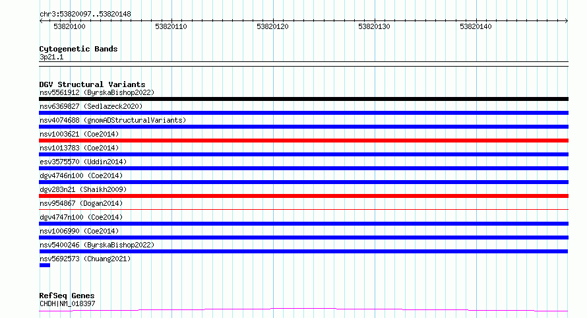Image resolution: width=587 pixels, height=318 pixels.
Task: Open variant label esv3575570 (Uddin2014)
Action: [x=83, y=162]
